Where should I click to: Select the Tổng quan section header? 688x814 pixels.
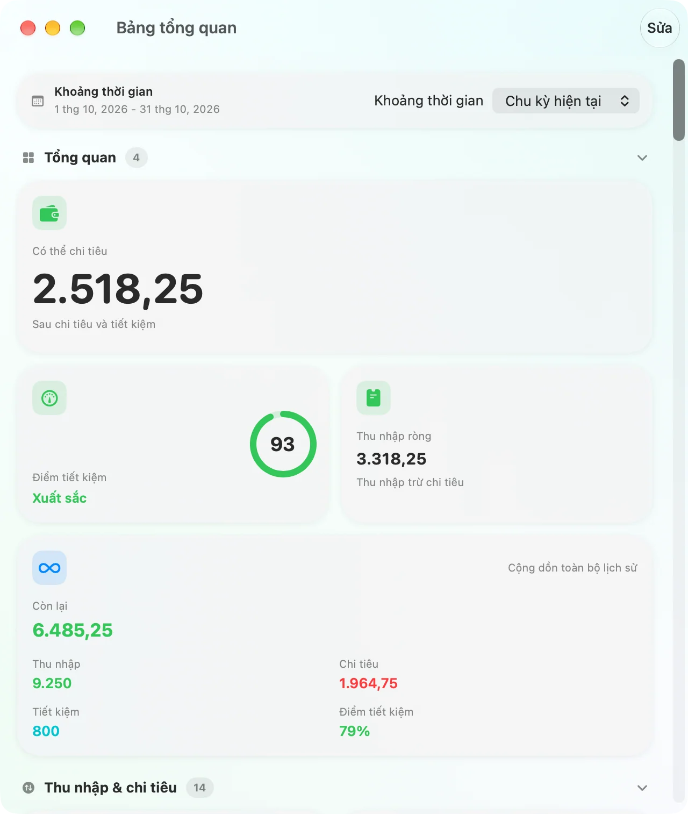[80, 158]
